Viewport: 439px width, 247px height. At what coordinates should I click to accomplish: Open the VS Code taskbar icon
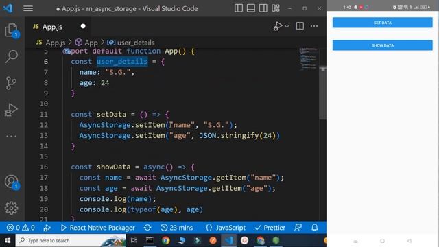pos(228,241)
